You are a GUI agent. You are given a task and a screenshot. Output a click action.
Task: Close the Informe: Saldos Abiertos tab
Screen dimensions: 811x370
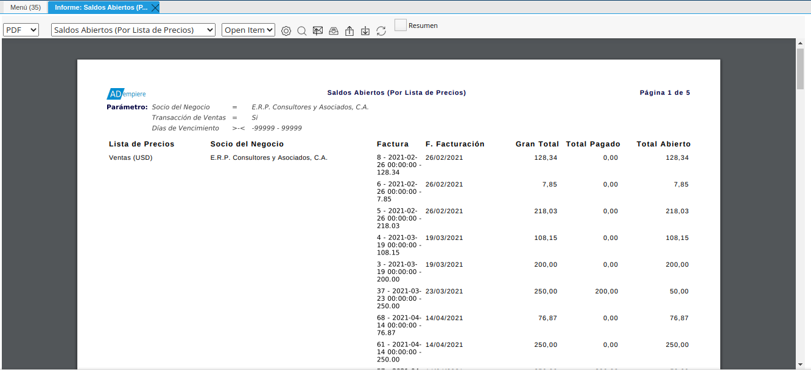(155, 7)
